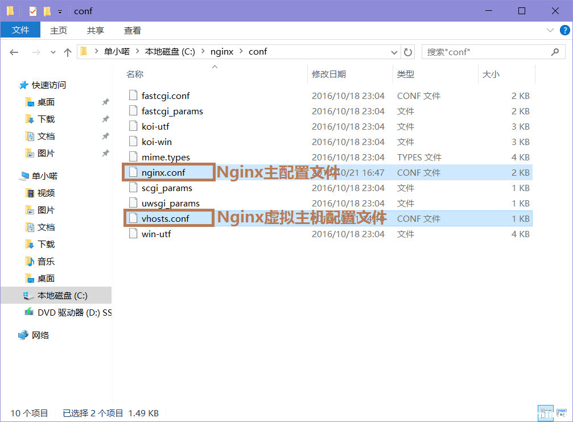The image size is (573, 422).
Task: Open pinned 桌面 under 快速访问
Action: pos(46,102)
